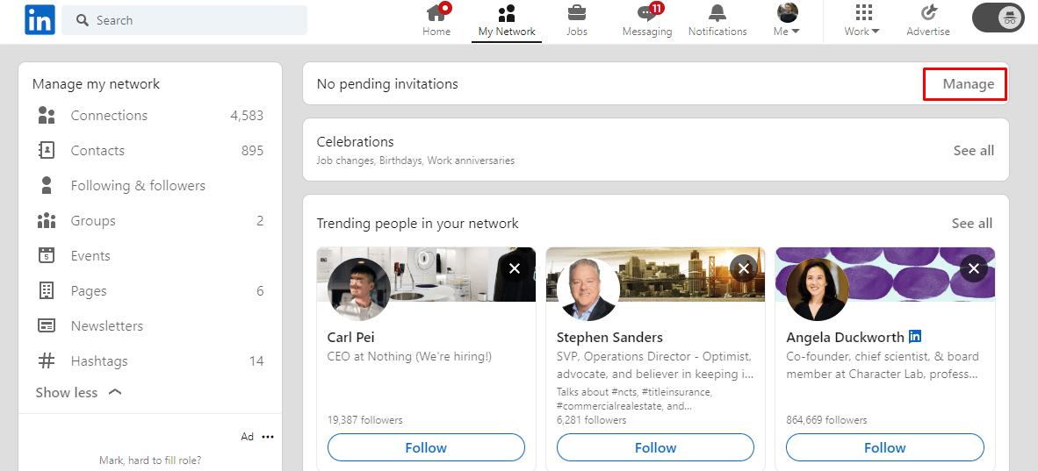Click the 6,281 followers text
This screenshot has height=471, width=1038.
(591, 420)
